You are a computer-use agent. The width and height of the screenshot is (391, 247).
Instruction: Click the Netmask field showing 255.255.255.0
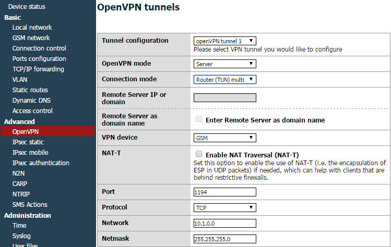224,239
